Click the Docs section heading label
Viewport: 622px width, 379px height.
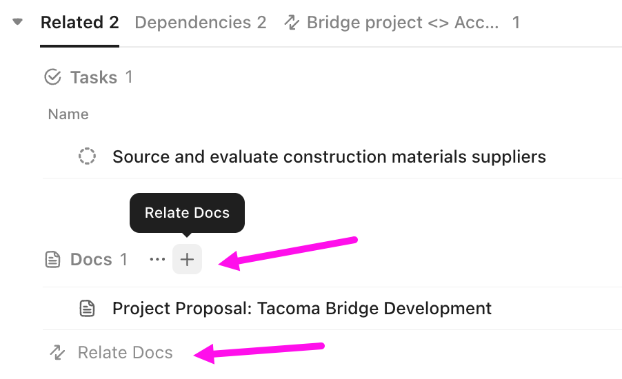(x=91, y=260)
